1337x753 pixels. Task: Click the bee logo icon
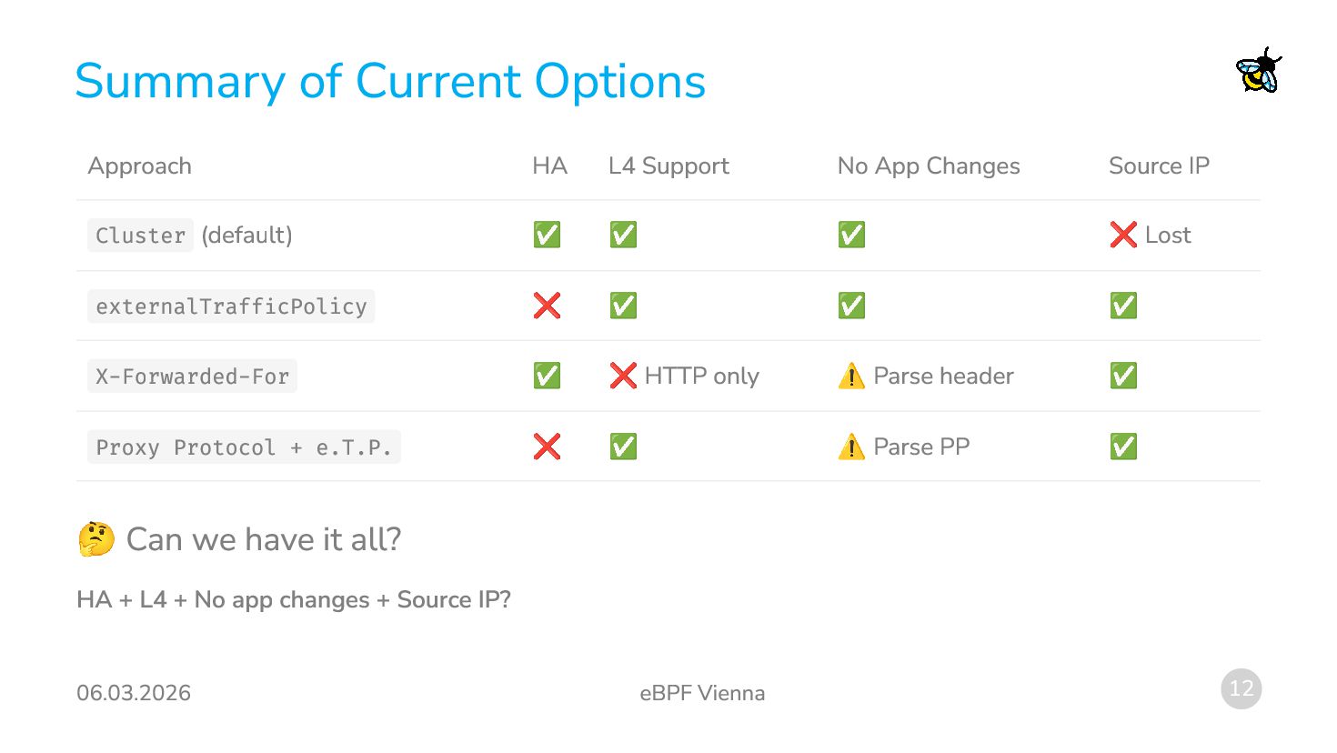click(x=1259, y=71)
